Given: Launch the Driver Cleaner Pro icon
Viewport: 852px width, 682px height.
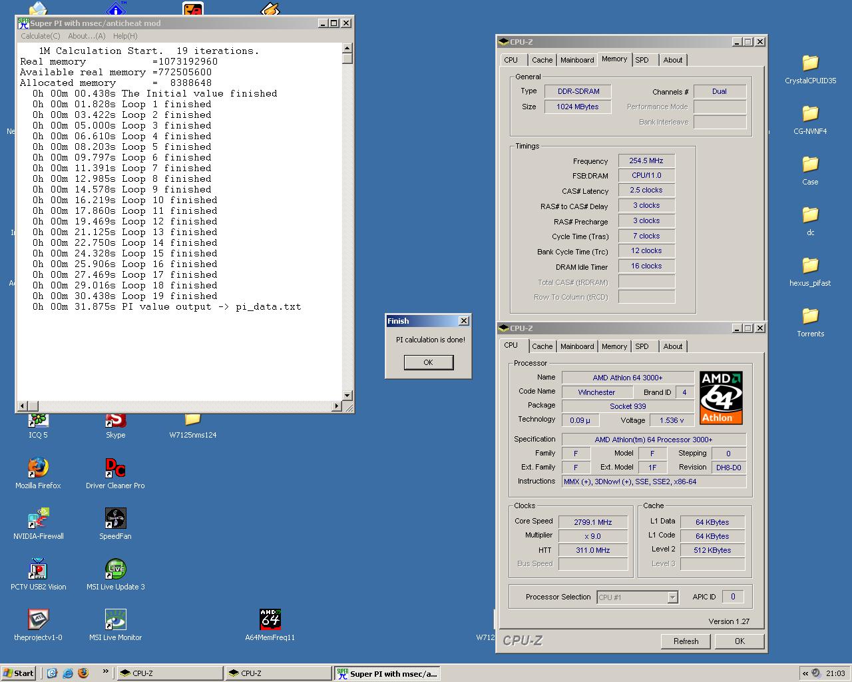Looking at the screenshot, I should click(115, 468).
